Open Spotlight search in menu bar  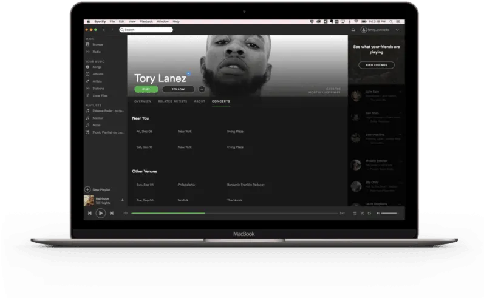click(391, 22)
